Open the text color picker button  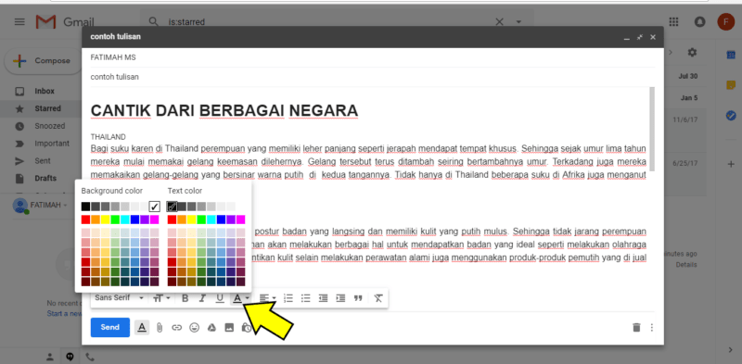tap(241, 298)
